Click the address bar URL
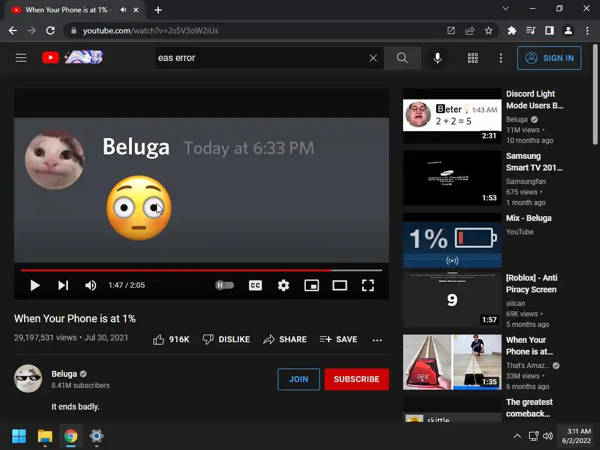 tap(151, 30)
